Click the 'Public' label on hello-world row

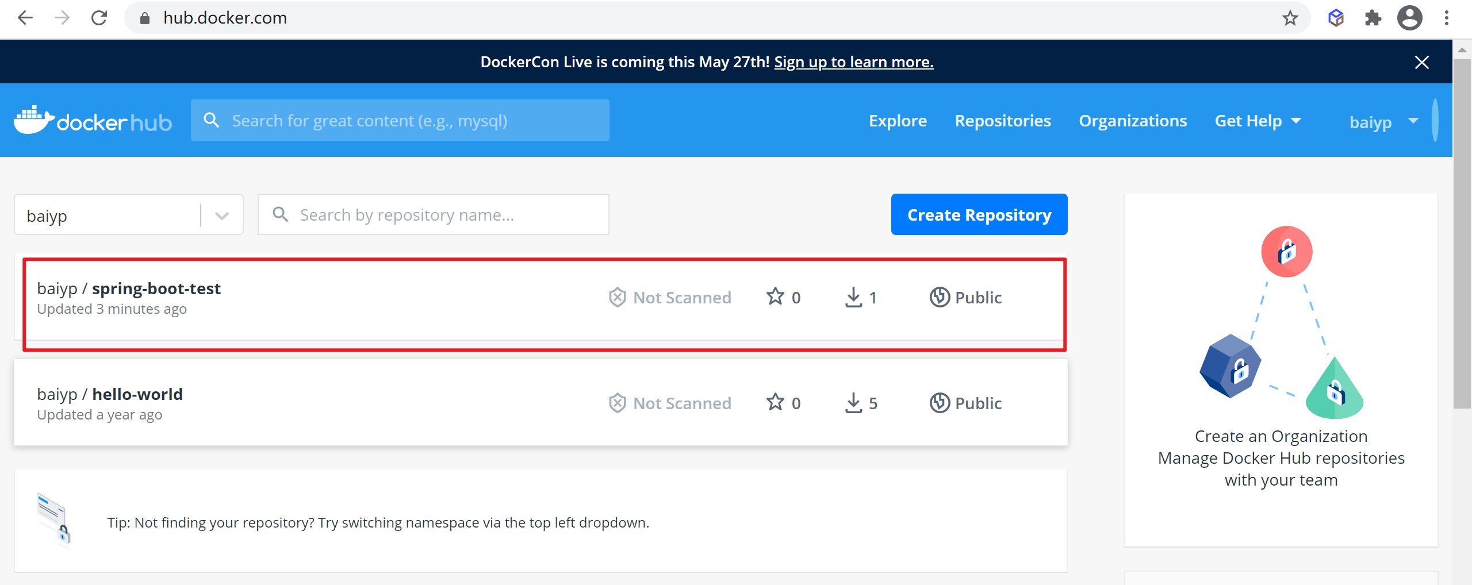click(x=978, y=403)
